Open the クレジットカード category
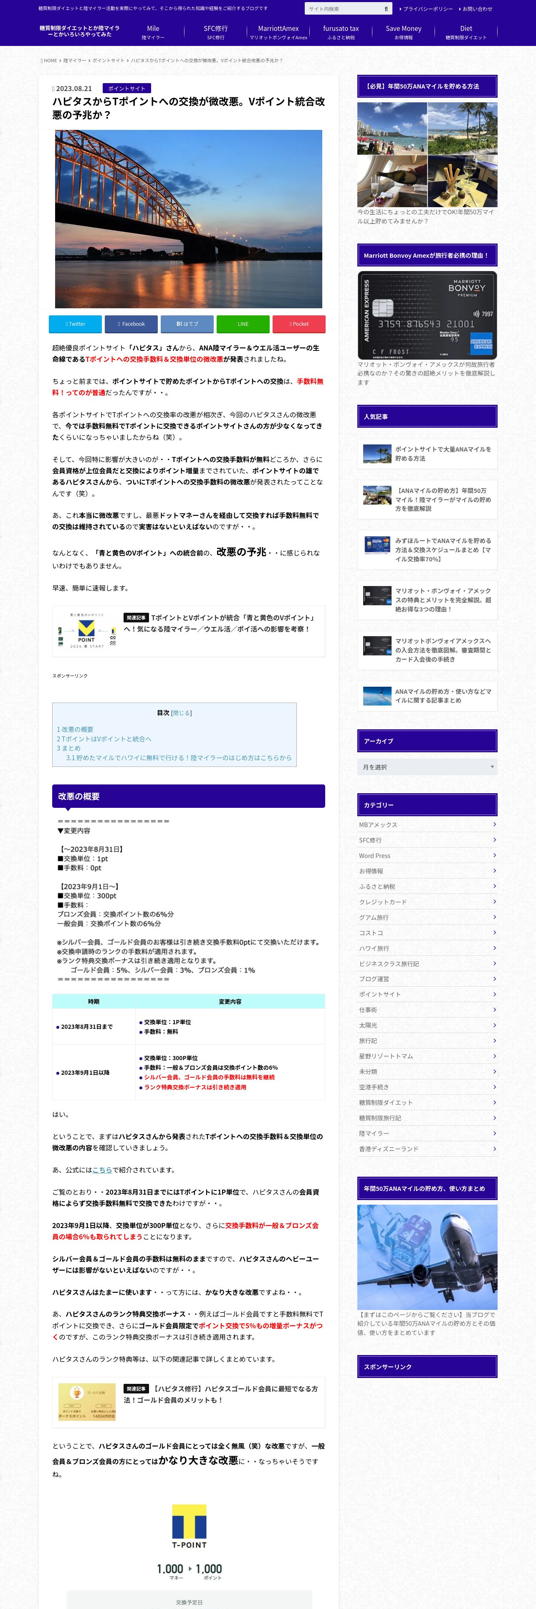This screenshot has width=536, height=1609. click(427, 902)
